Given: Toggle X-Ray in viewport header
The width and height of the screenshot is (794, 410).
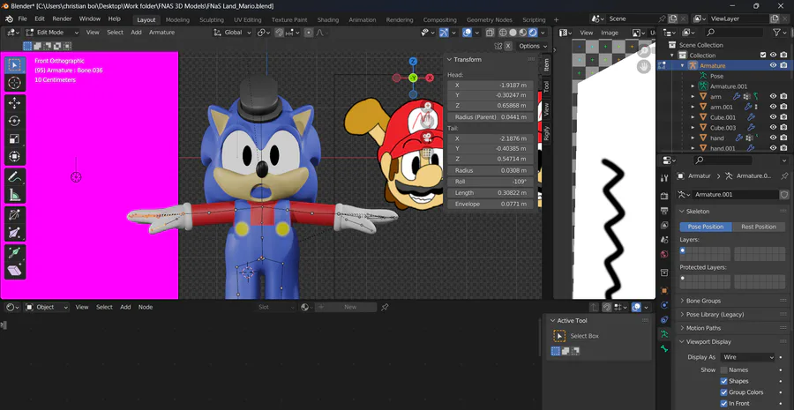Looking at the screenshot, I should (490, 33).
